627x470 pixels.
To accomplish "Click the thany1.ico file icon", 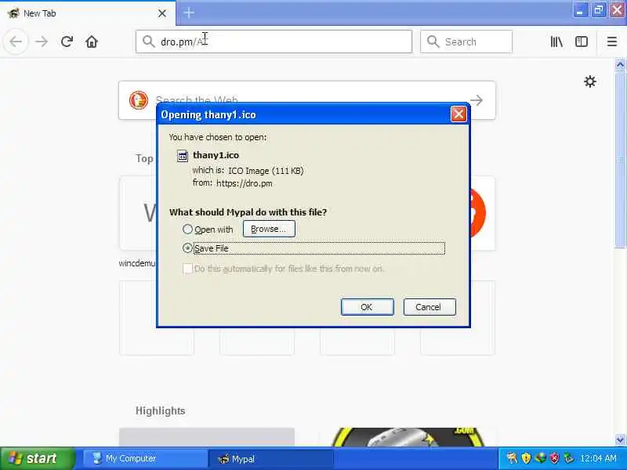I will tap(183, 155).
